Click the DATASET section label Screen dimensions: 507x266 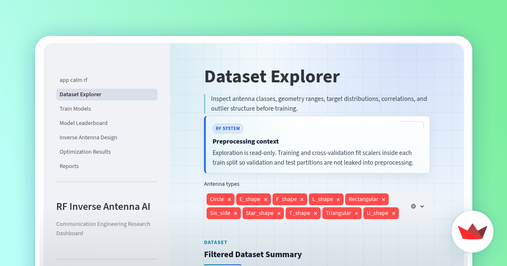215,242
